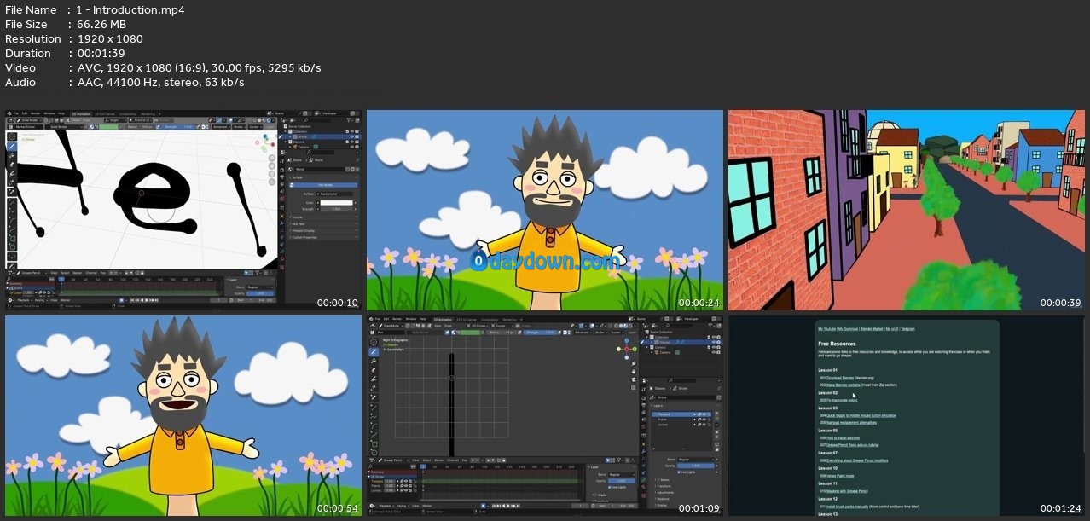Open the Blend Regular dropdown in 00:00:10 timeline panel

(x=260, y=287)
